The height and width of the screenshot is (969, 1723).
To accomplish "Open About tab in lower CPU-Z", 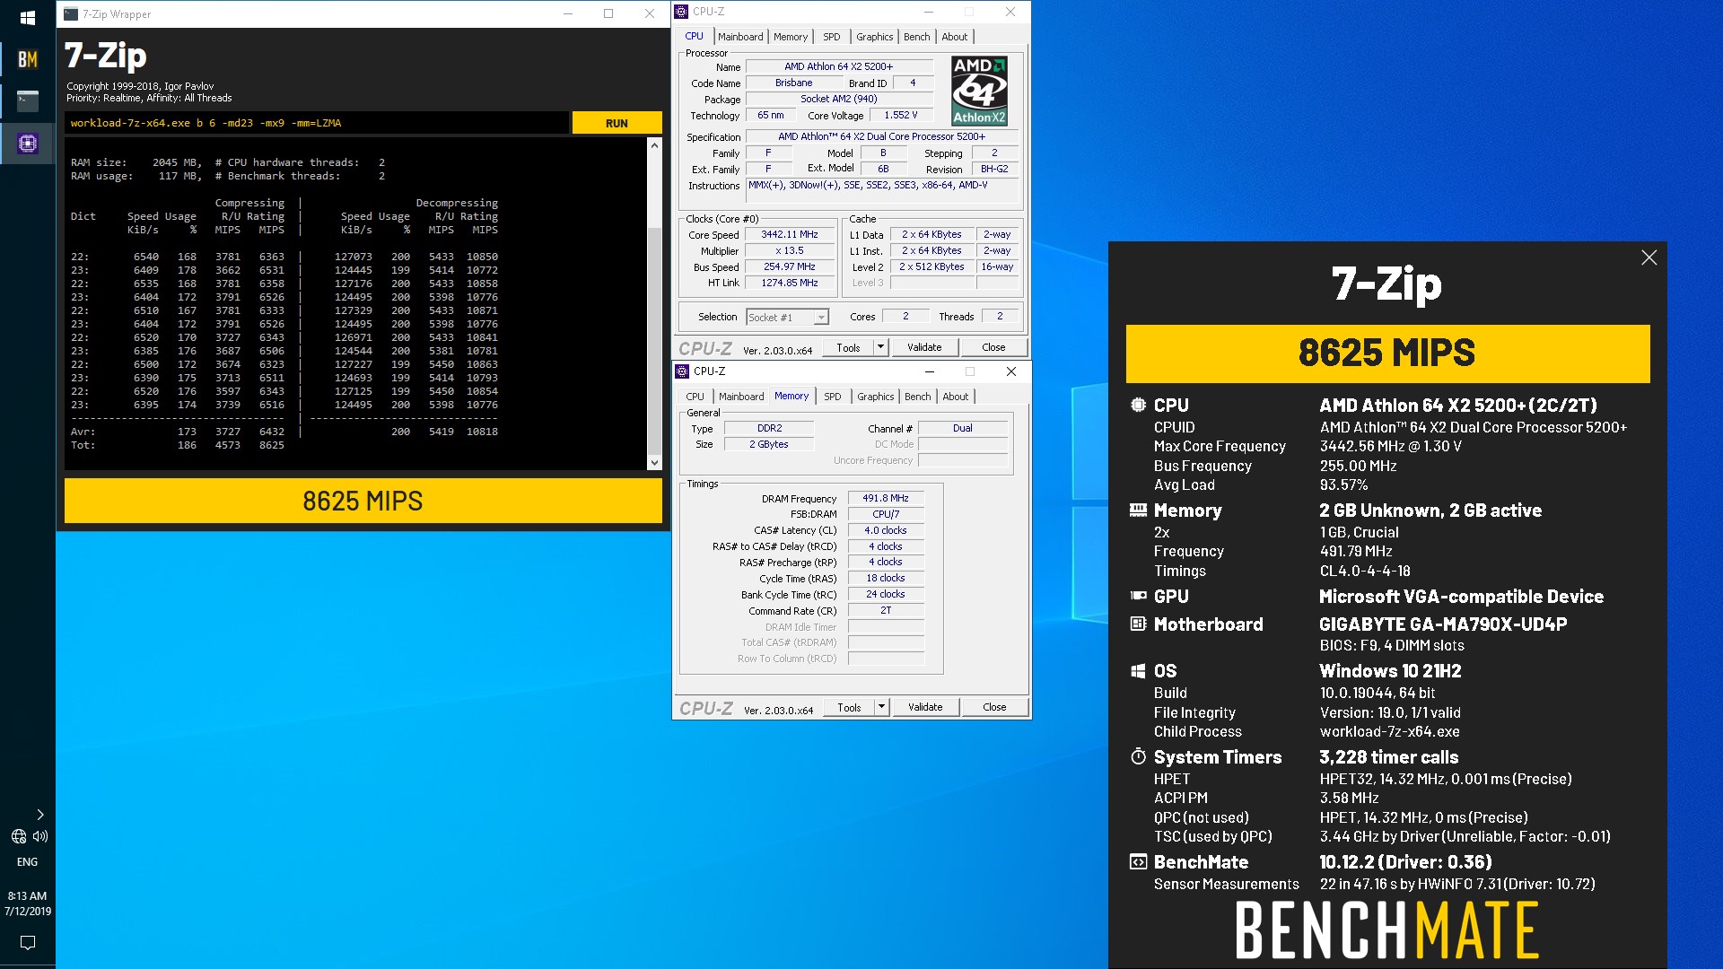I will 956,397.
